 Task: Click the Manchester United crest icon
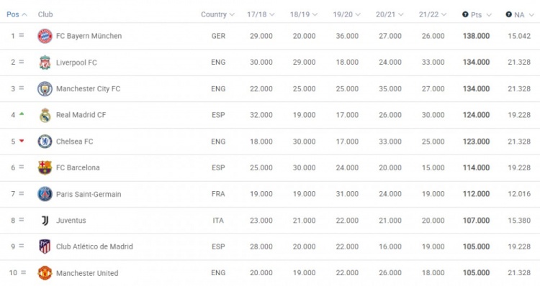[x=45, y=273]
